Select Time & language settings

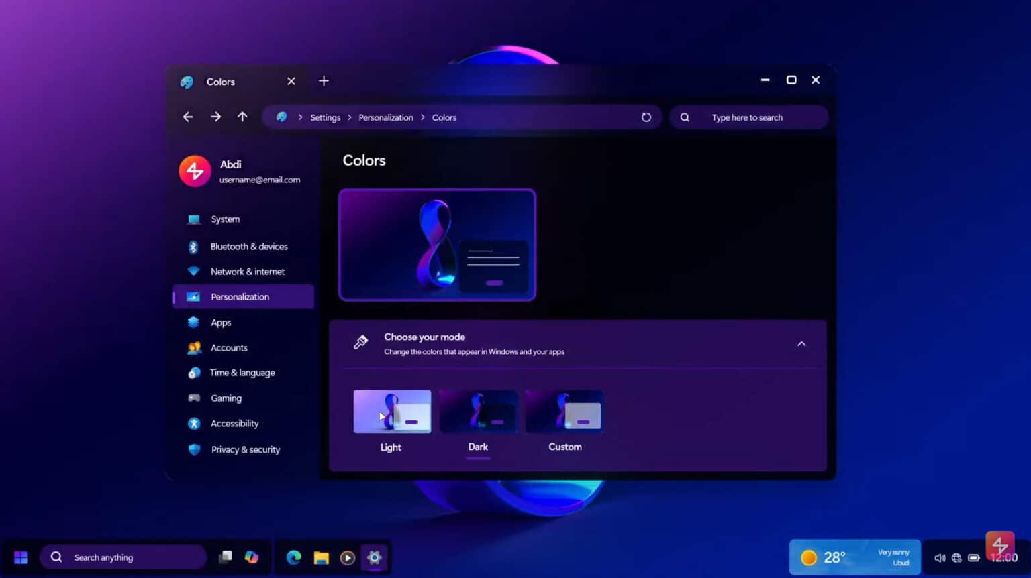(242, 372)
